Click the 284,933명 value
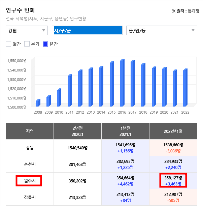 (173, 161)
